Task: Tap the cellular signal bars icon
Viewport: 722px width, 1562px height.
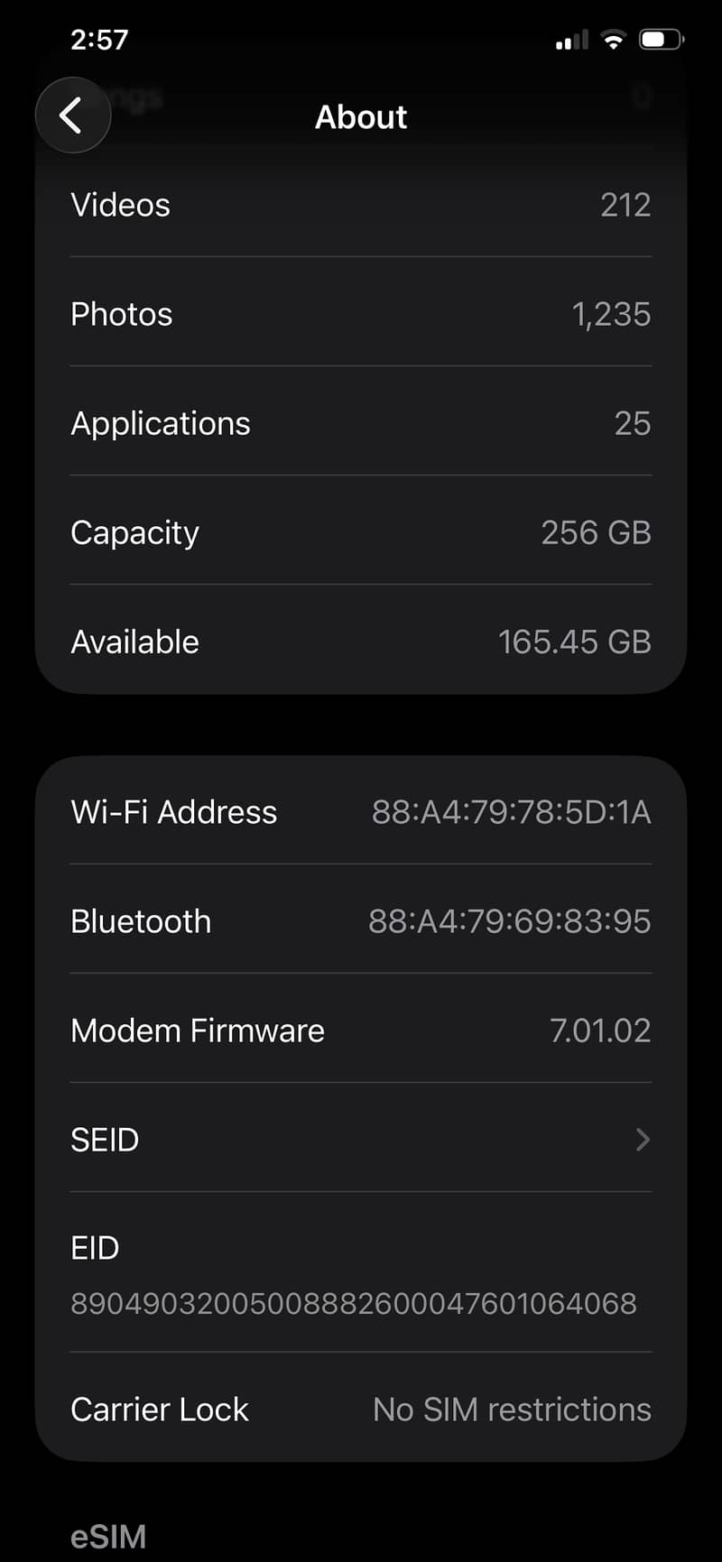Action: click(x=572, y=40)
